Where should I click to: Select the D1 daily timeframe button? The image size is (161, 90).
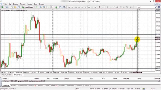89,7
